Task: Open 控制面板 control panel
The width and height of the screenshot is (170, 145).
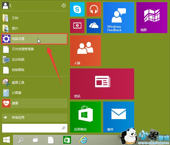Action: tap(34, 70)
